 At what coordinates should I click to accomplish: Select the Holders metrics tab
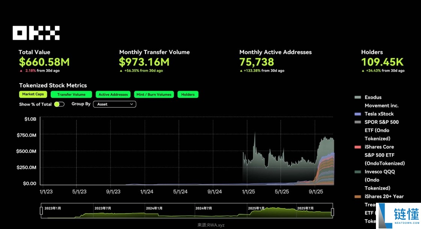tap(188, 95)
